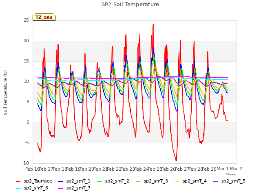Click the Soil Temperature (C) axis label
This screenshot has height=196, width=261.
click(5, 93)
